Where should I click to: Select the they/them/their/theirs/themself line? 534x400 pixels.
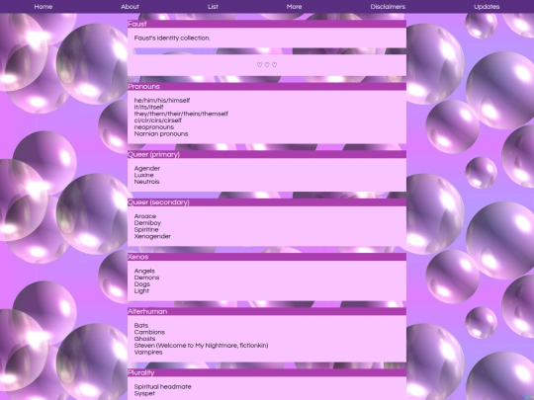tap(181, 114)
